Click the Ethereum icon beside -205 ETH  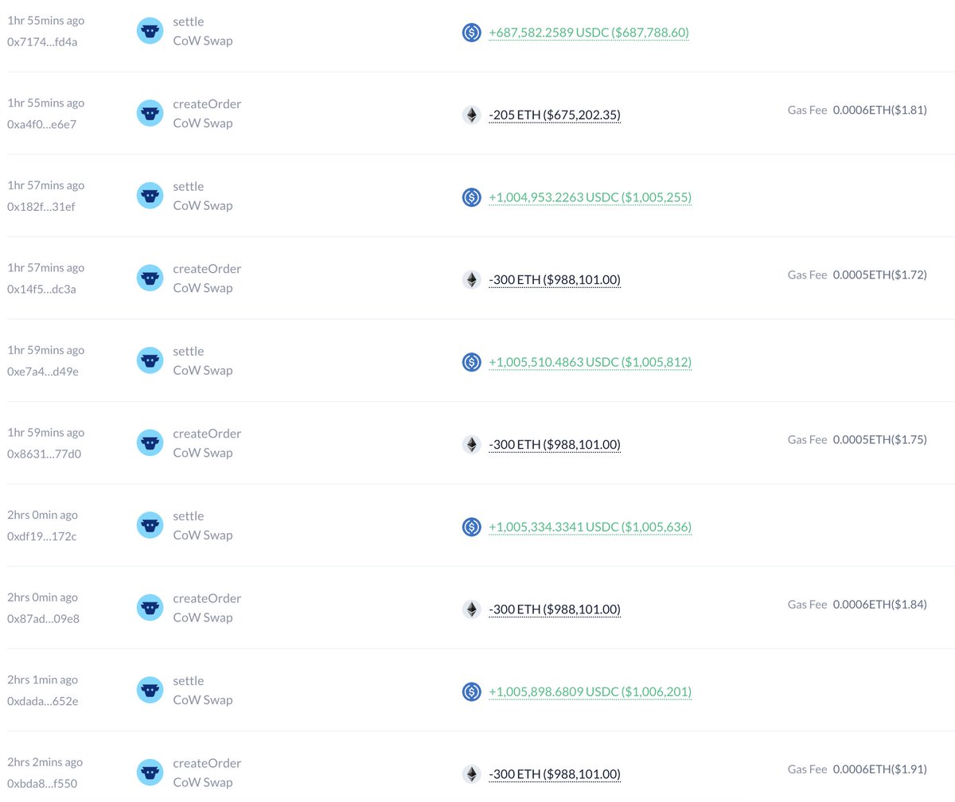472,115
